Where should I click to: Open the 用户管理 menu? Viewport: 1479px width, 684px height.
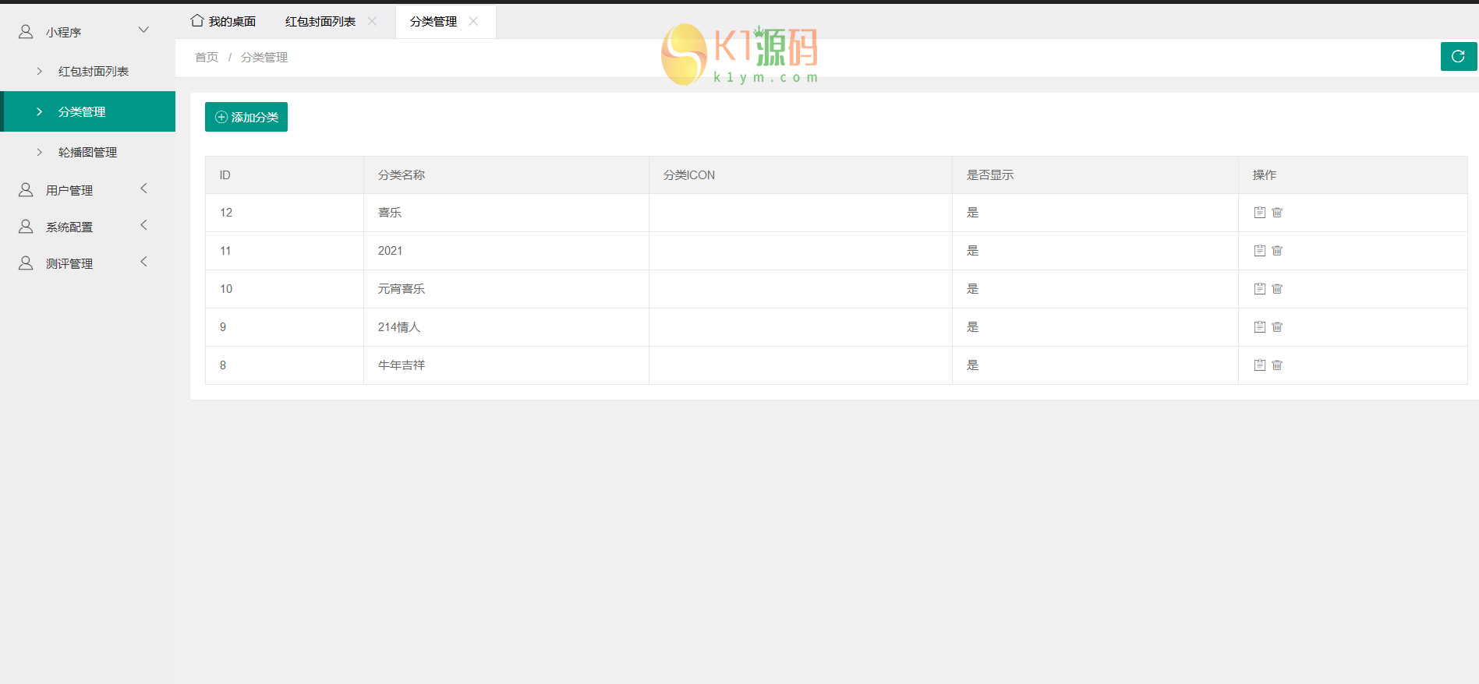pos(88,190)
